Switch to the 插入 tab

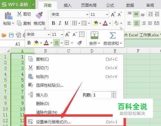68,5
